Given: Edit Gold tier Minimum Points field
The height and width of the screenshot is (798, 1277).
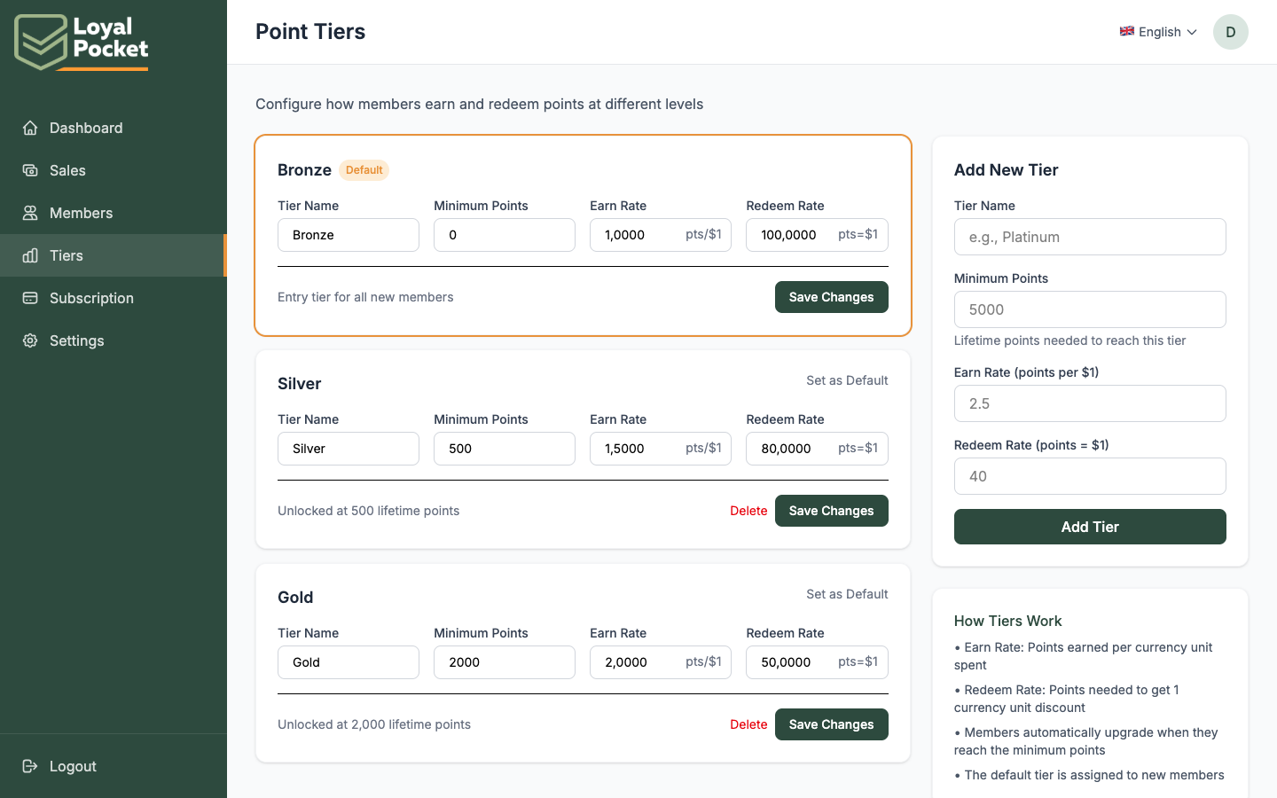Looking at the screenshot, I should click(504, 662).
